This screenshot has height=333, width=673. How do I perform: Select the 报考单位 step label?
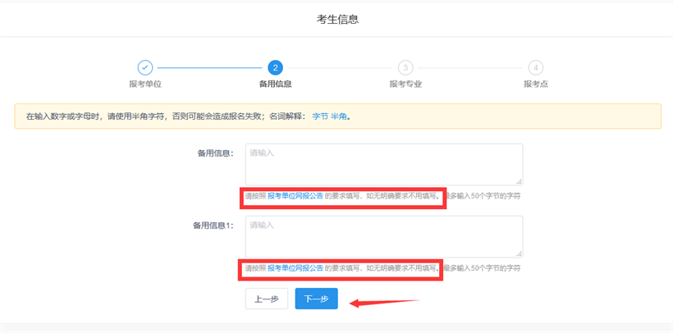(x=144, y=84)
